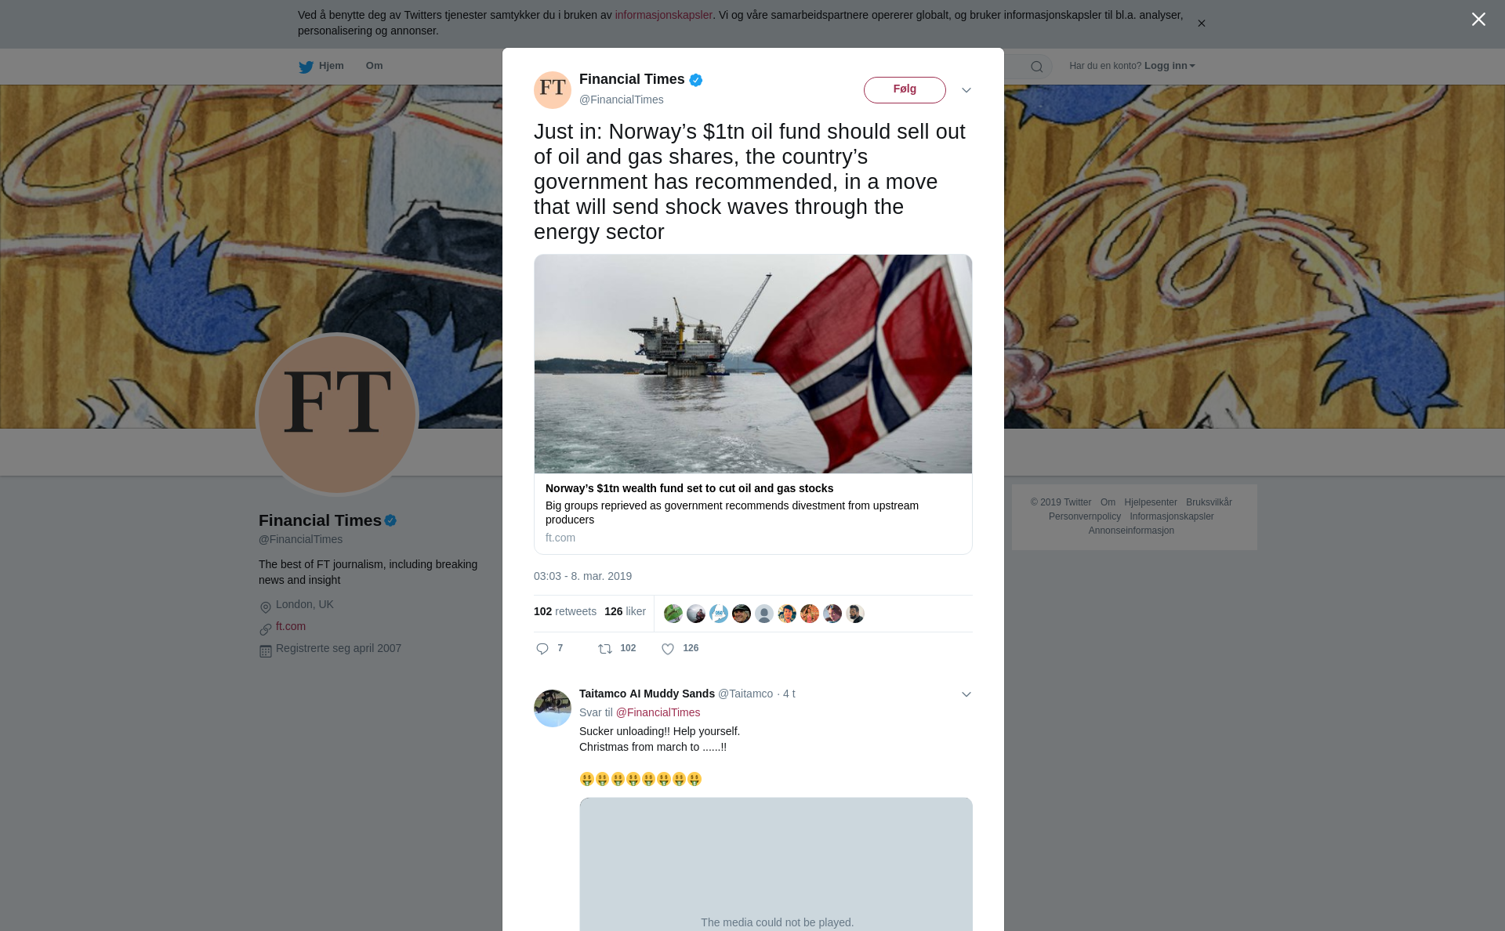
Task: Open the FT avatar in tweet header
Action: click(553, 90)
